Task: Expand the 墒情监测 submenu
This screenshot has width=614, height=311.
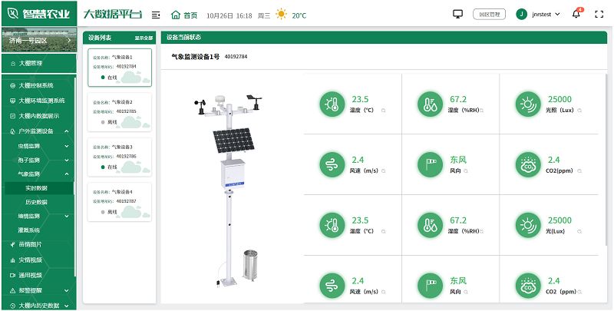Action: pos(68,216)
